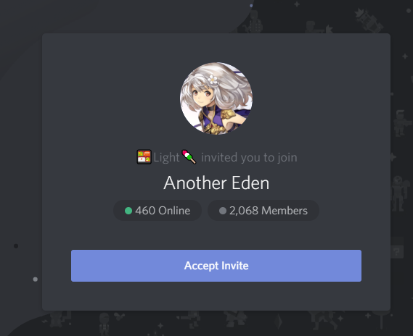The height and width of the screenshot is (336, 413).
Task: Select the inviter name Light
Action: (166, 157)
